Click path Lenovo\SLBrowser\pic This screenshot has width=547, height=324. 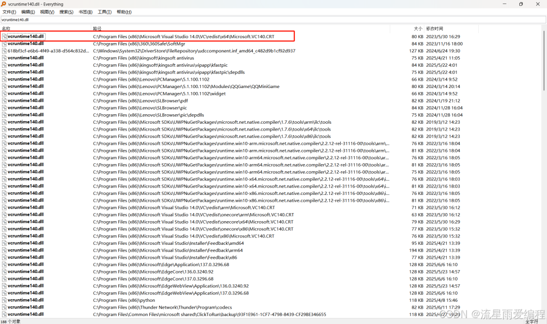(x=140, y=108)
